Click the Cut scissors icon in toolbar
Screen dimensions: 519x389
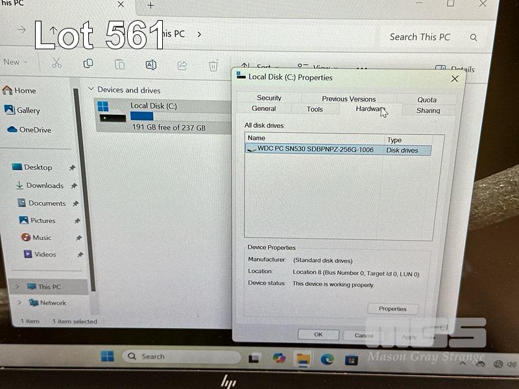click(x=56, y=63)
